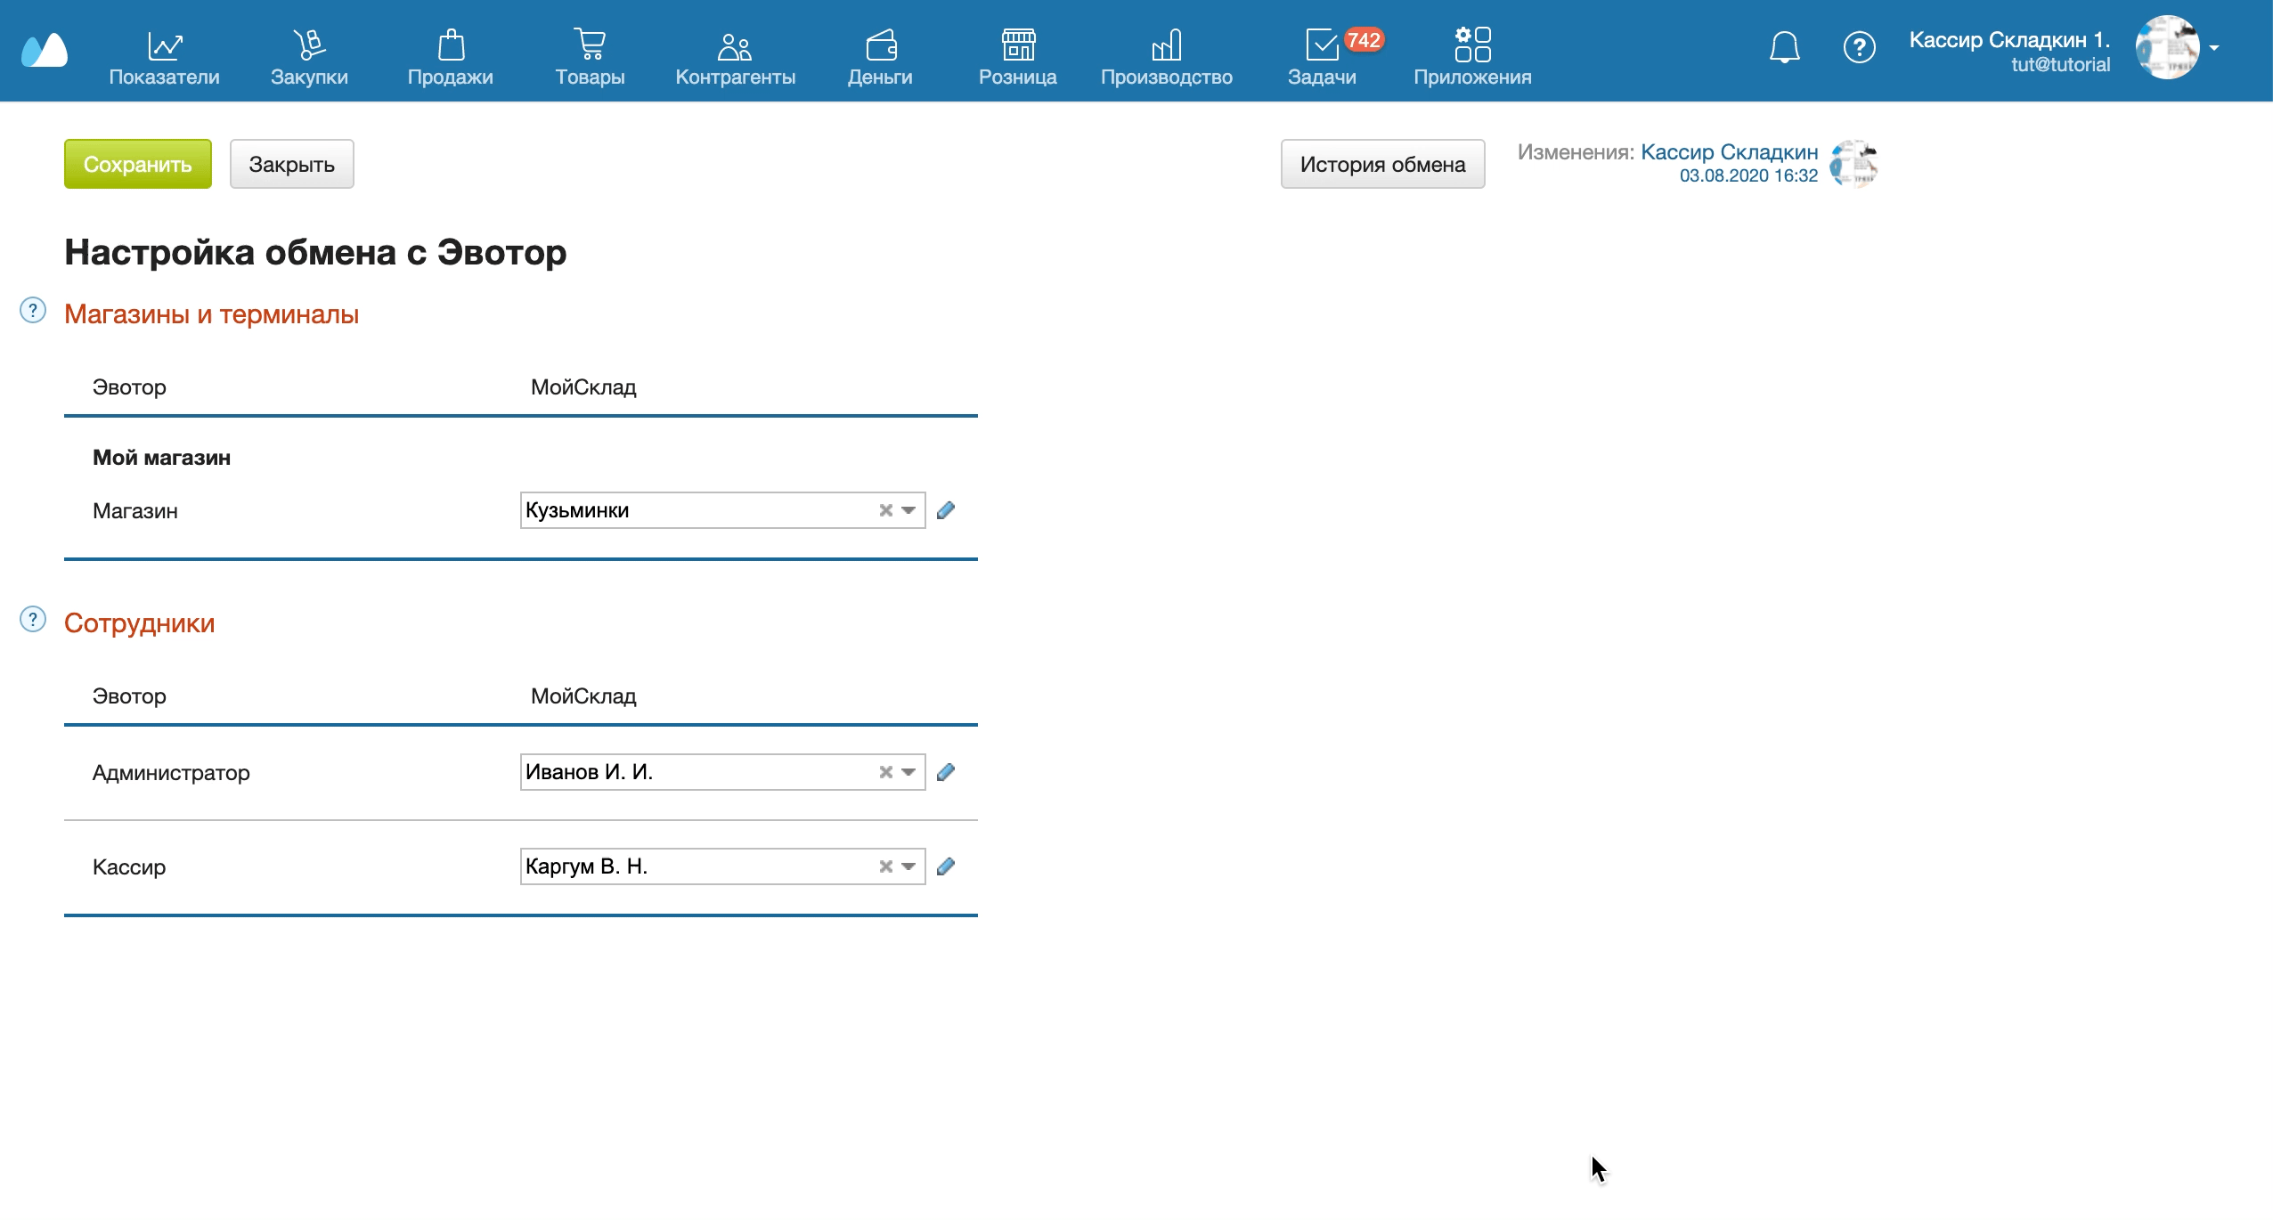Expand the Кассир dropdown arrow
Image resolution: width=2273 pixels, height=1220 pixels.
coord(908,866)
